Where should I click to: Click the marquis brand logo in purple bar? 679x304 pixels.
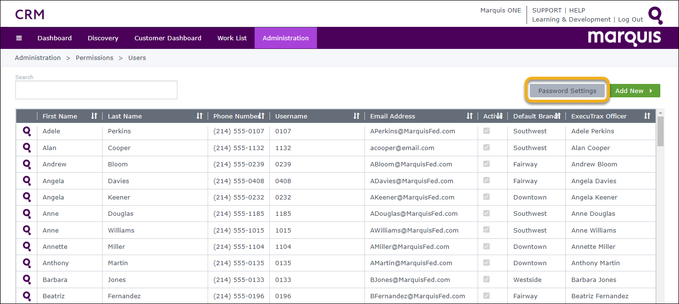pyautogui.click(x=624, y=38)
